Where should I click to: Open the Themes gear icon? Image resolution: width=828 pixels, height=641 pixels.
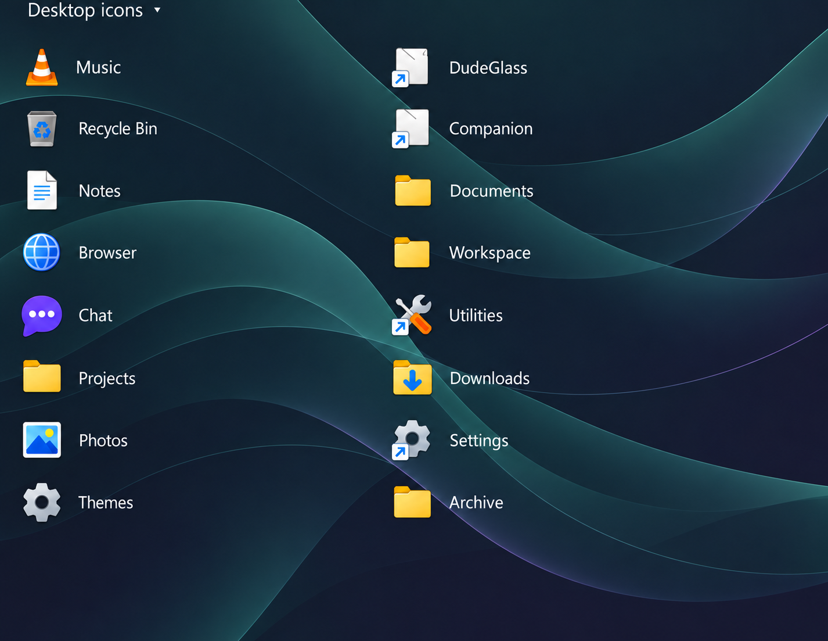[42, 502]
